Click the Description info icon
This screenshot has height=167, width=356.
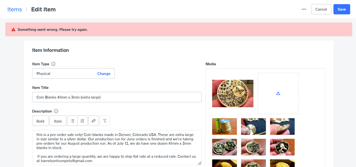[x=56, y=111]
